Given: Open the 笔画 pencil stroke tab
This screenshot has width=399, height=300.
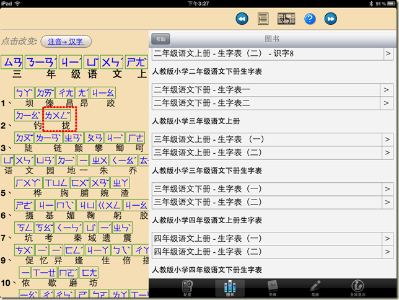Looking at the screenshot, I should [315, 288].
